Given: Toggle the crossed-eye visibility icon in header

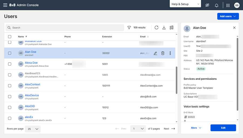Looking at the screenshot, I should click(207, 5).
